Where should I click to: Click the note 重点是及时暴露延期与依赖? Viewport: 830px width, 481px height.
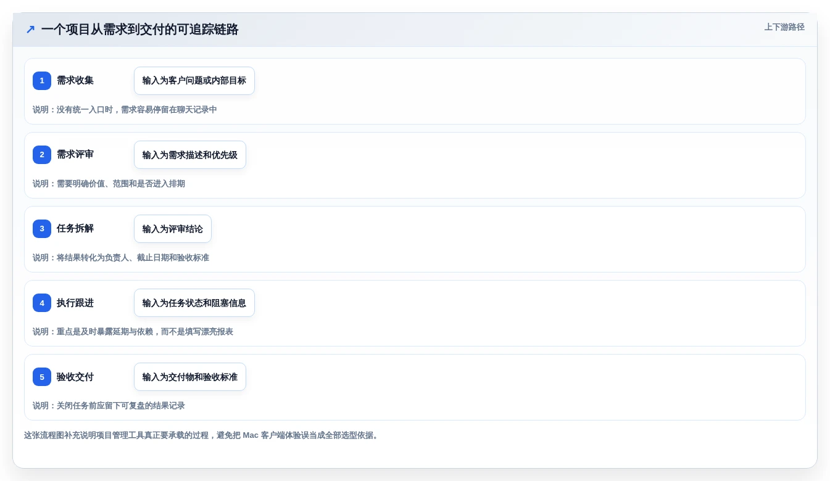pyautogui.click(x=133, y=332)
